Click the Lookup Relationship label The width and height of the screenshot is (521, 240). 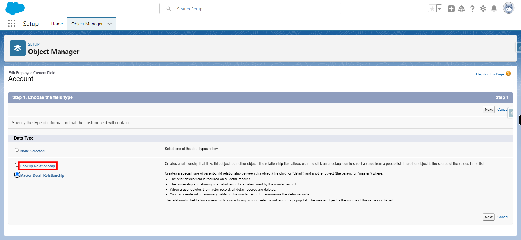pyautogui.click(x=37, y=166)
